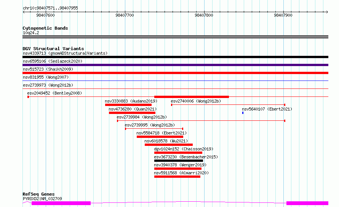Open the esv2739984 Wong2012b label
The width and height of the screenshot is (339, 207).
point(142,117)
